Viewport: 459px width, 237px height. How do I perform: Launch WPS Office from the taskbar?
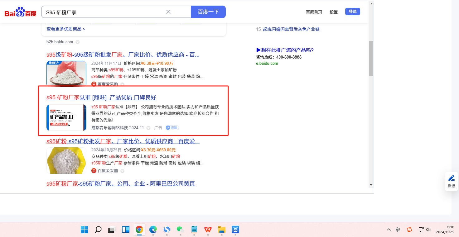208,230
